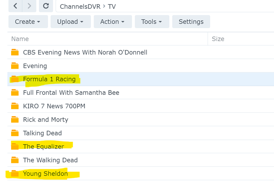Open the Settings button
This screenshot has width=274, height=193.
(x=191, y=22)
